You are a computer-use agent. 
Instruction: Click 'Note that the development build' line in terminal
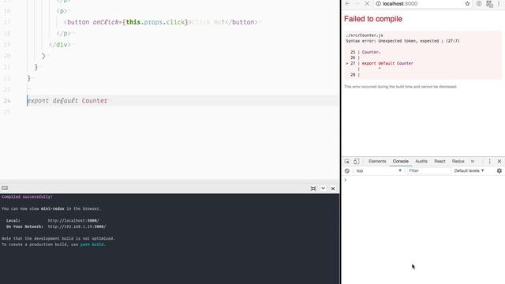point(58,238)
